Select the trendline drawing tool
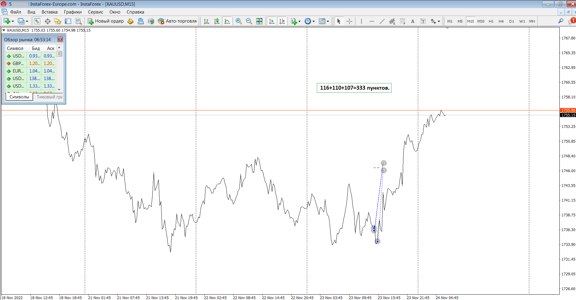Viewport: 576px width, 300px height. [x=382, y=21]
